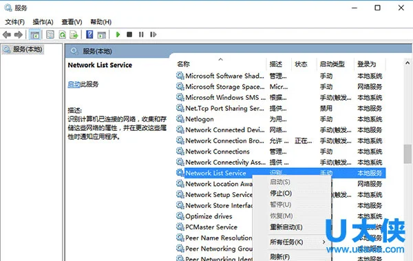Open the 操作(A) menu
This screenshot has height=261, width=413.
(43, 22)
